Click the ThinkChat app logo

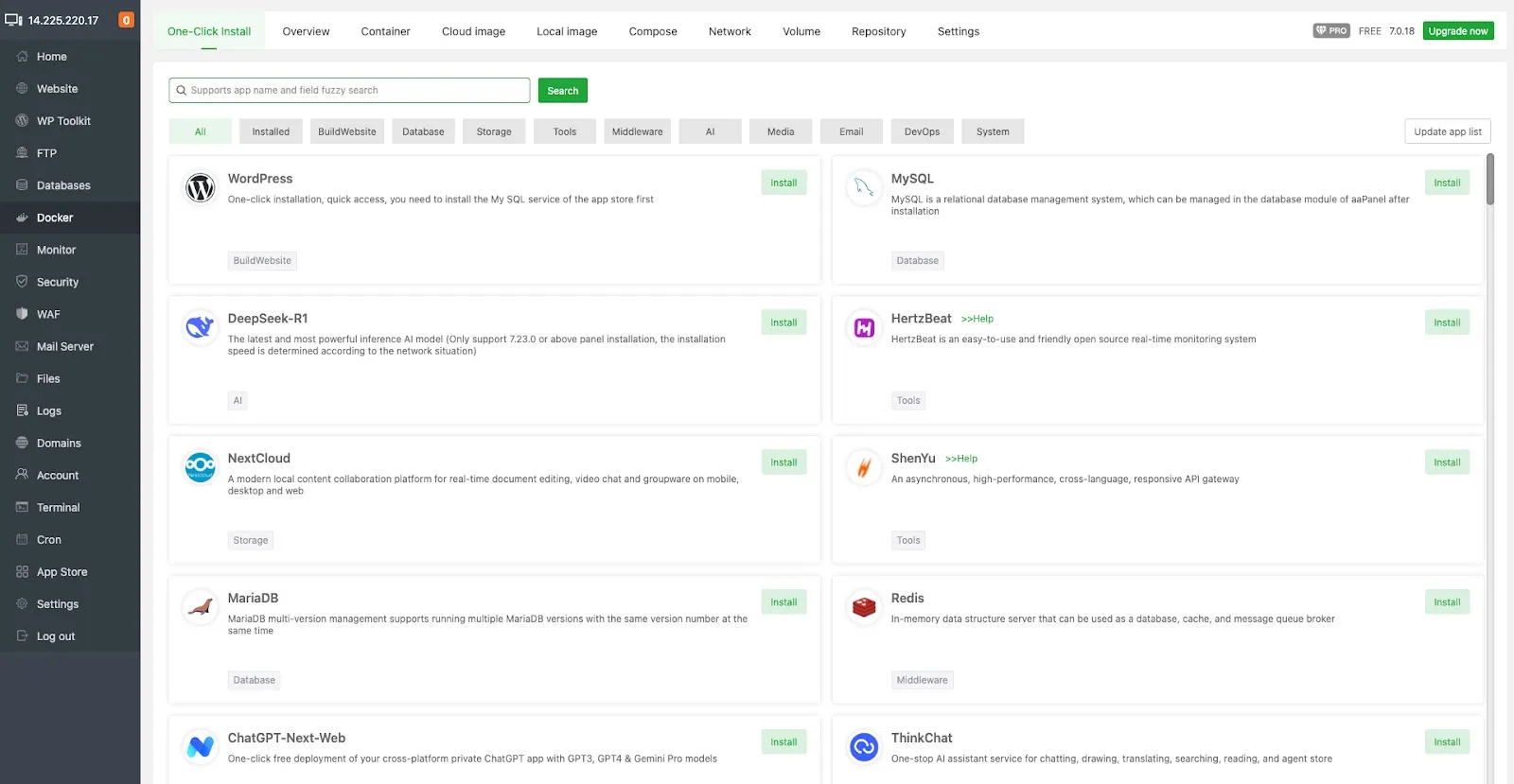coord(863,747)
